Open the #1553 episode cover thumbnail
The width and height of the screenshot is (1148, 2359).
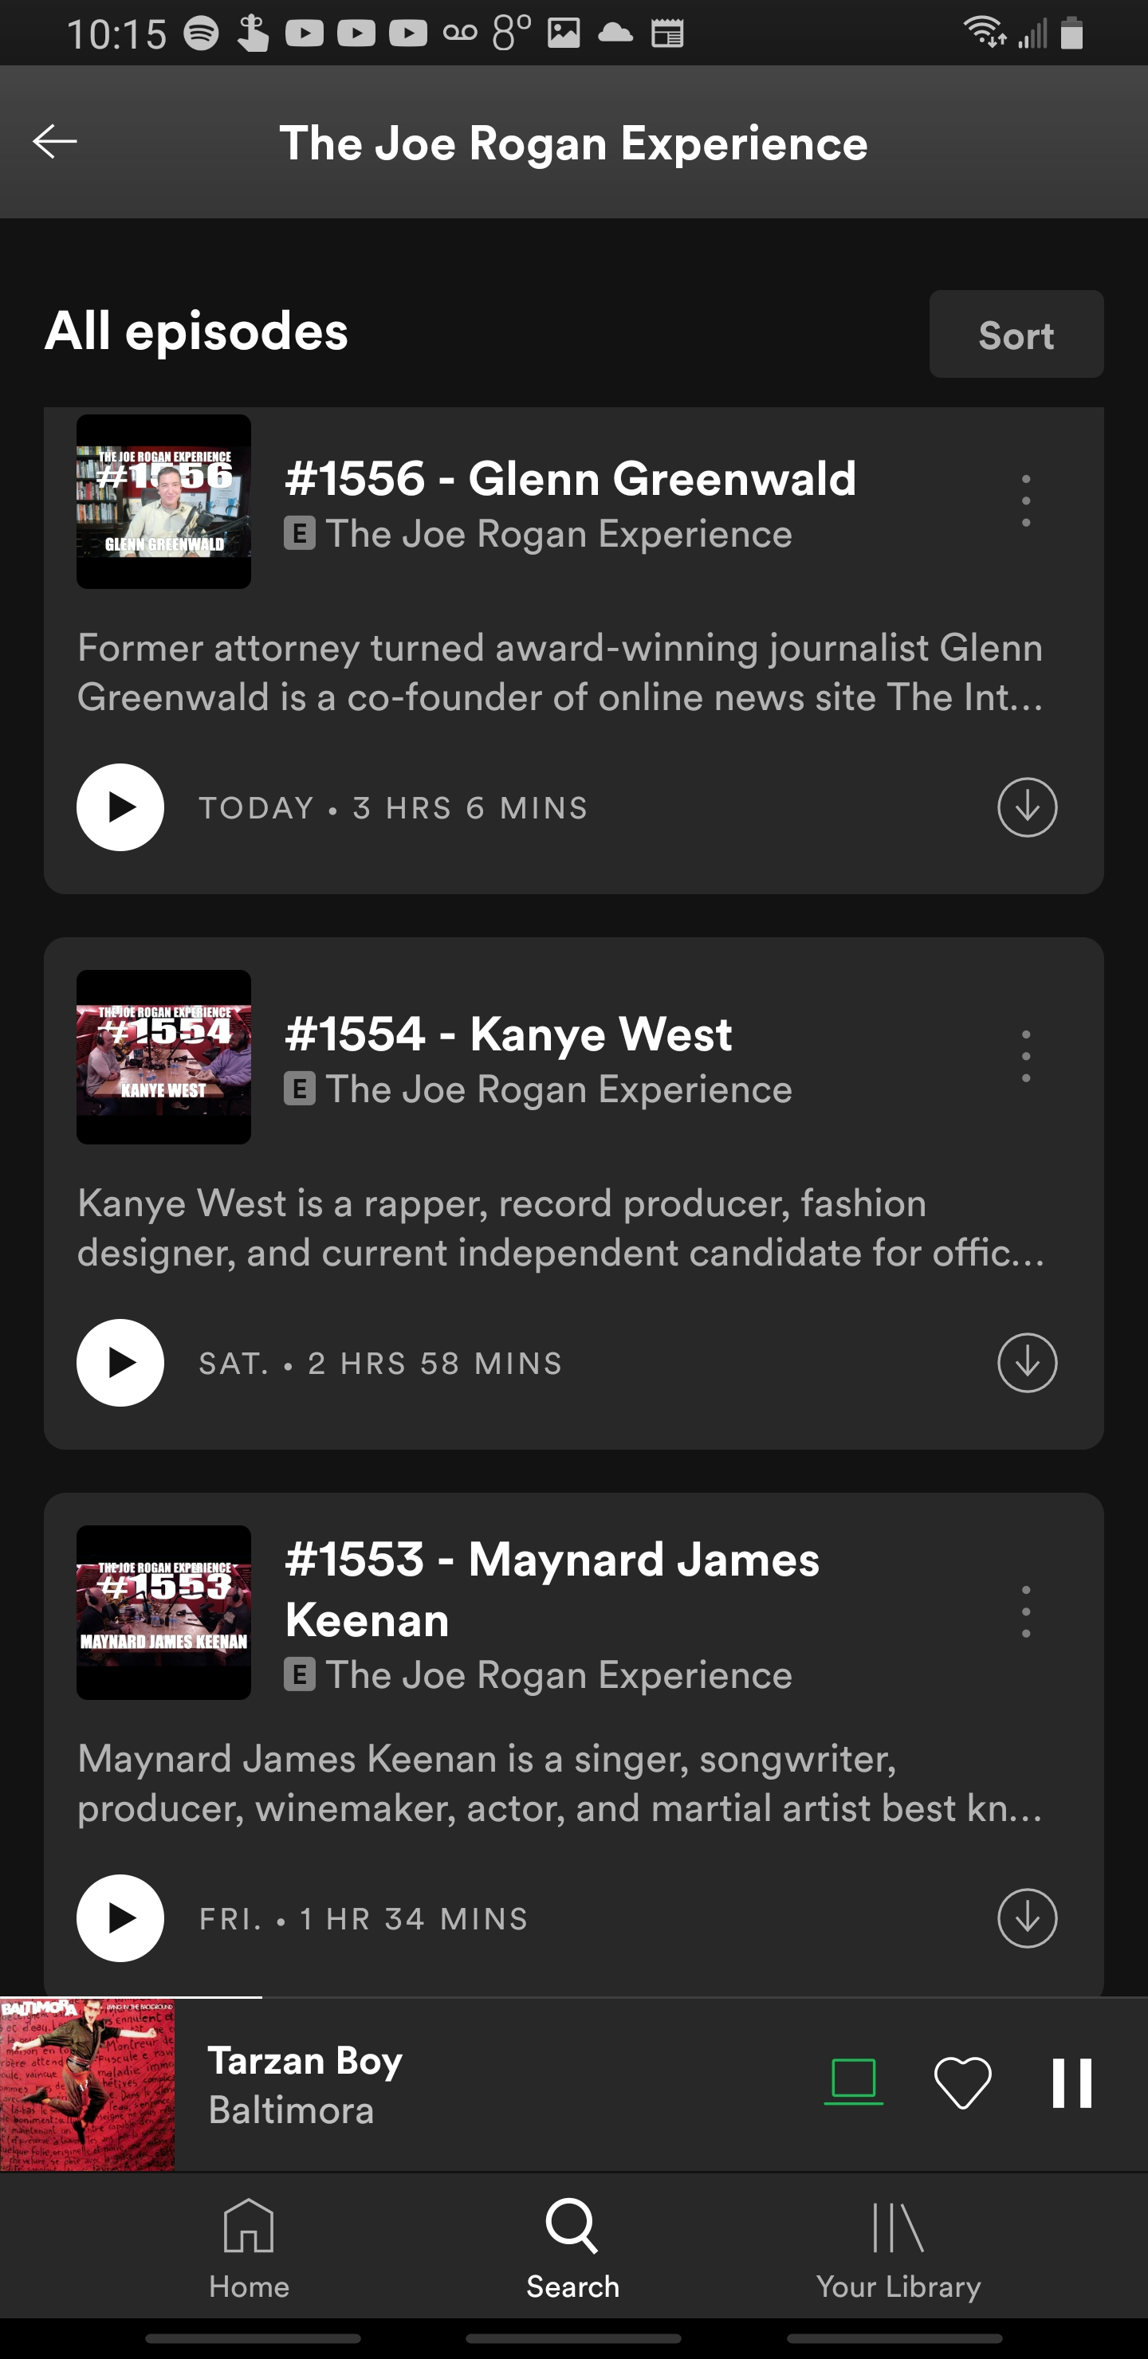[164, 1613]
